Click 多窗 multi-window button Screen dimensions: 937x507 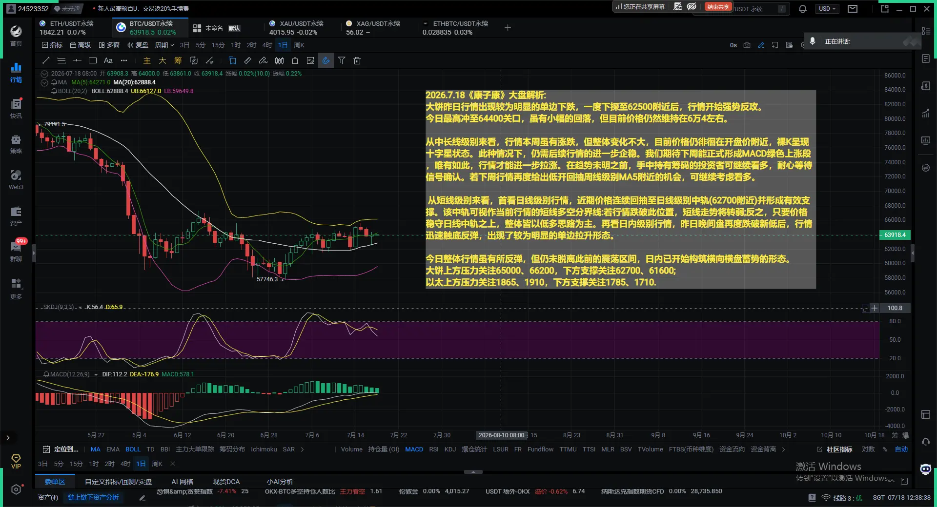click(109, 45)
